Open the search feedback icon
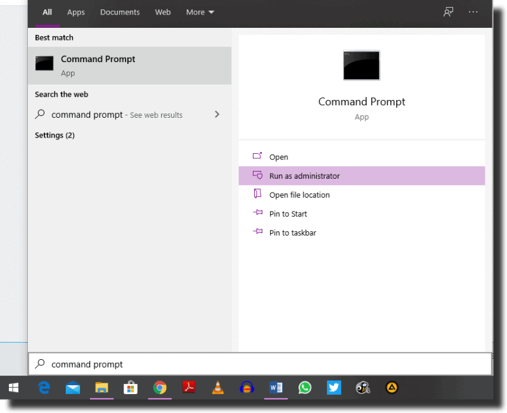Viewport: 507px width, 413px height. point(448,12)
